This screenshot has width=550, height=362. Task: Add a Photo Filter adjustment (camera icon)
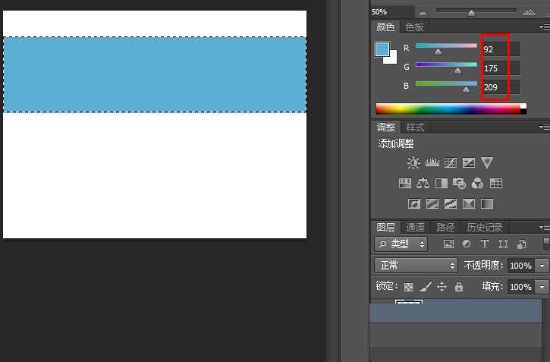[459, 183]
